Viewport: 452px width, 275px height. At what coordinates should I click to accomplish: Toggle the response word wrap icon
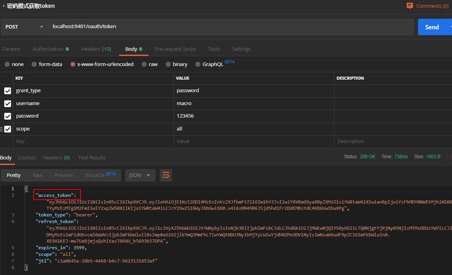pos(166,175)
